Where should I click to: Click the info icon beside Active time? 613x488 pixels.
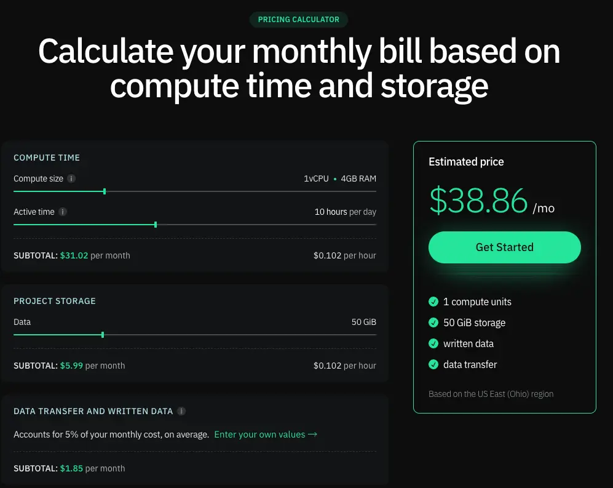click(x=62, y=212)
